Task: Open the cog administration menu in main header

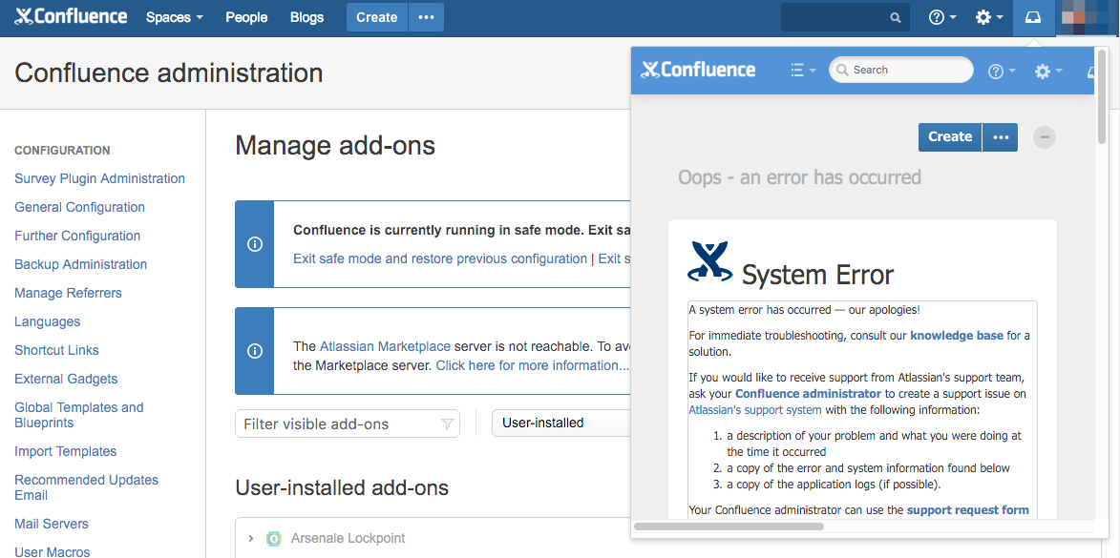Action: click(x=989, y=17)
